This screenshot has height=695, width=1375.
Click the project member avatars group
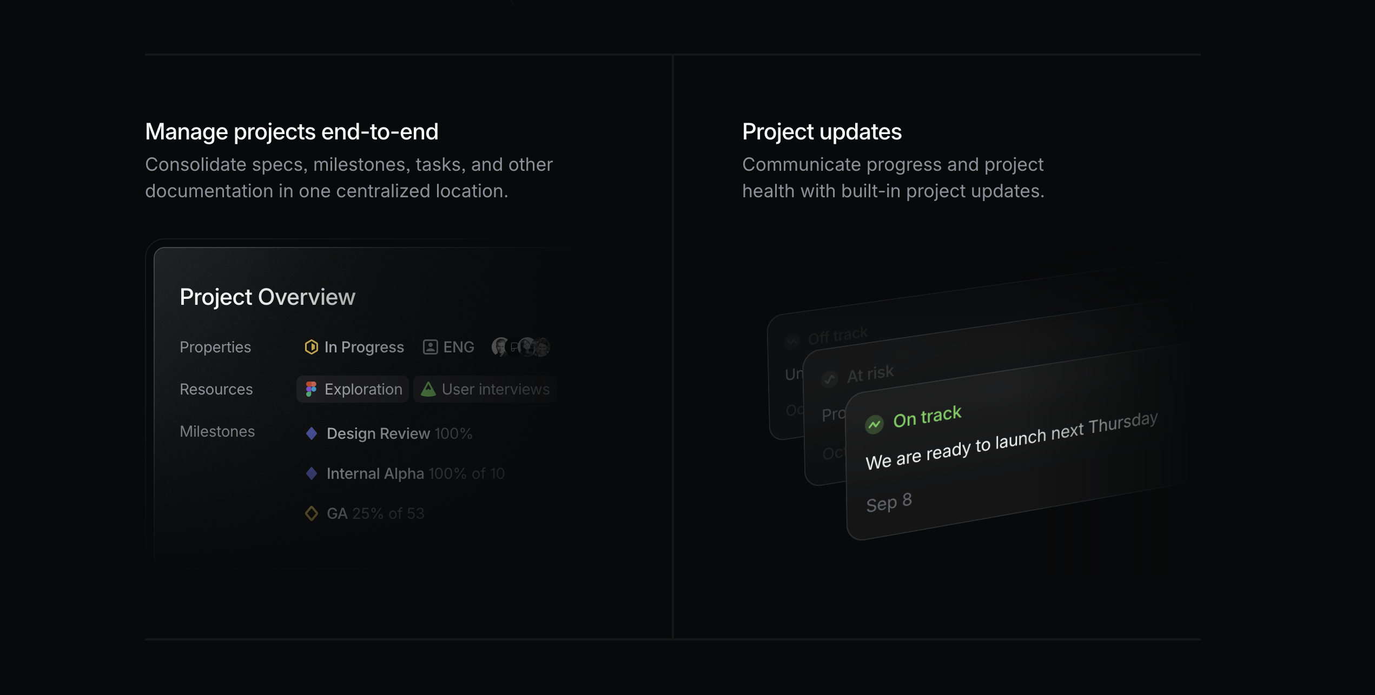click(520, 347)
